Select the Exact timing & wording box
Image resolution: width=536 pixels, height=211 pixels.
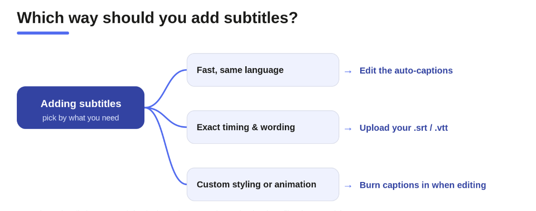[263, 127]
